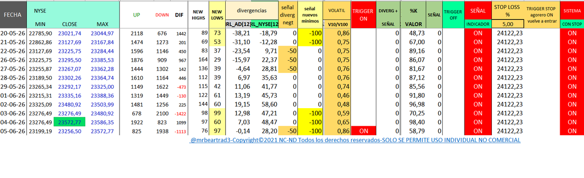
Task: Click new highs value 164
Action: pyautogui.click(x=203, y=60)
